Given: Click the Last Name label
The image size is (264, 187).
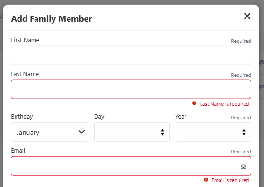Looking at the screenshot, I should tap(25, 74).
